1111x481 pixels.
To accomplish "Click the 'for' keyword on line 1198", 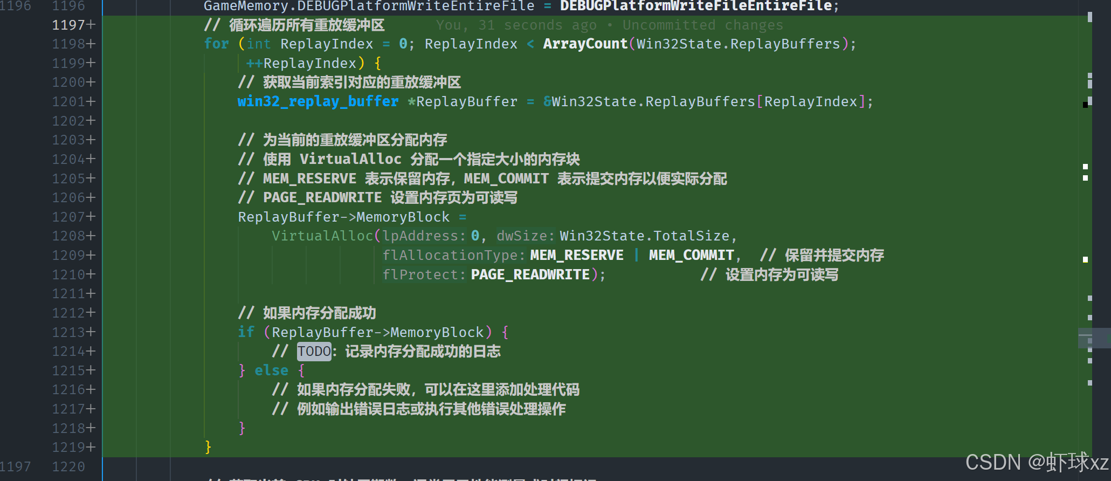I will pyautogui.click(x=217, y=44).
